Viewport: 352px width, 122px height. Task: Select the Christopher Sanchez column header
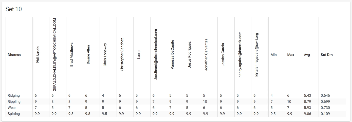click(122, 55)
